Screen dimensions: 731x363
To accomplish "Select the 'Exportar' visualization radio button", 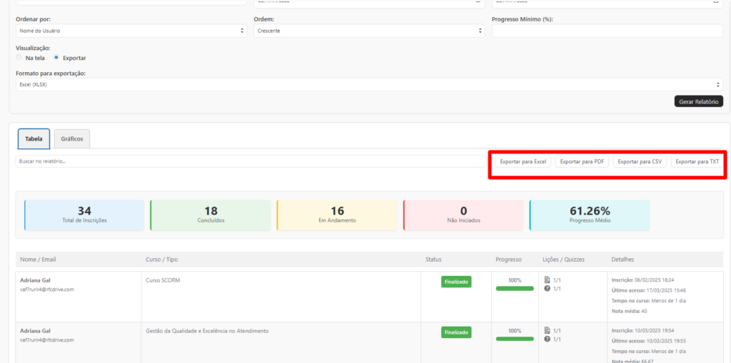I will pos(56,58).
